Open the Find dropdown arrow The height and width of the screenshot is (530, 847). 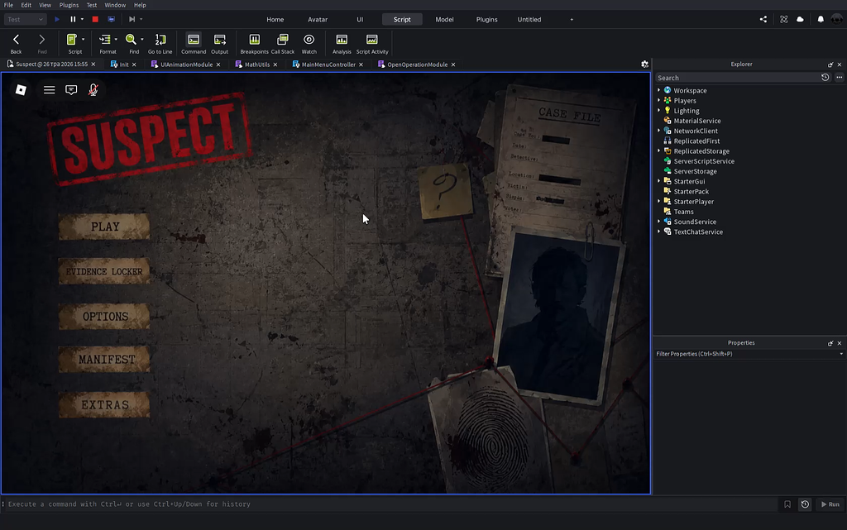coord(142,40)
